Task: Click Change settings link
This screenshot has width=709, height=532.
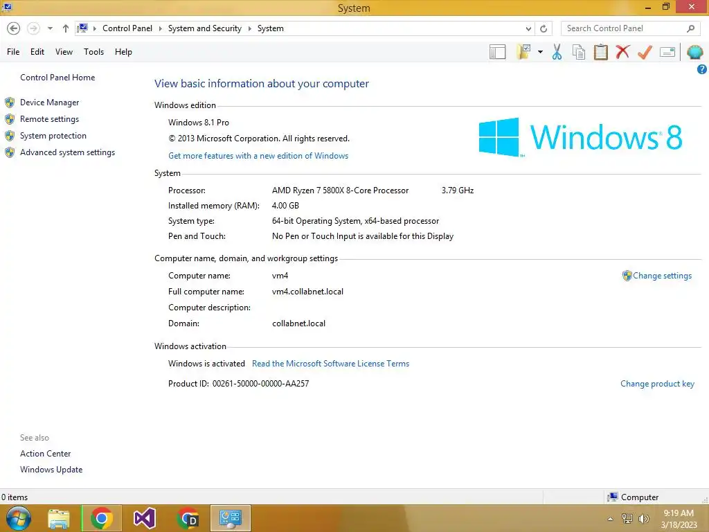Action: [x=662, y=276]
